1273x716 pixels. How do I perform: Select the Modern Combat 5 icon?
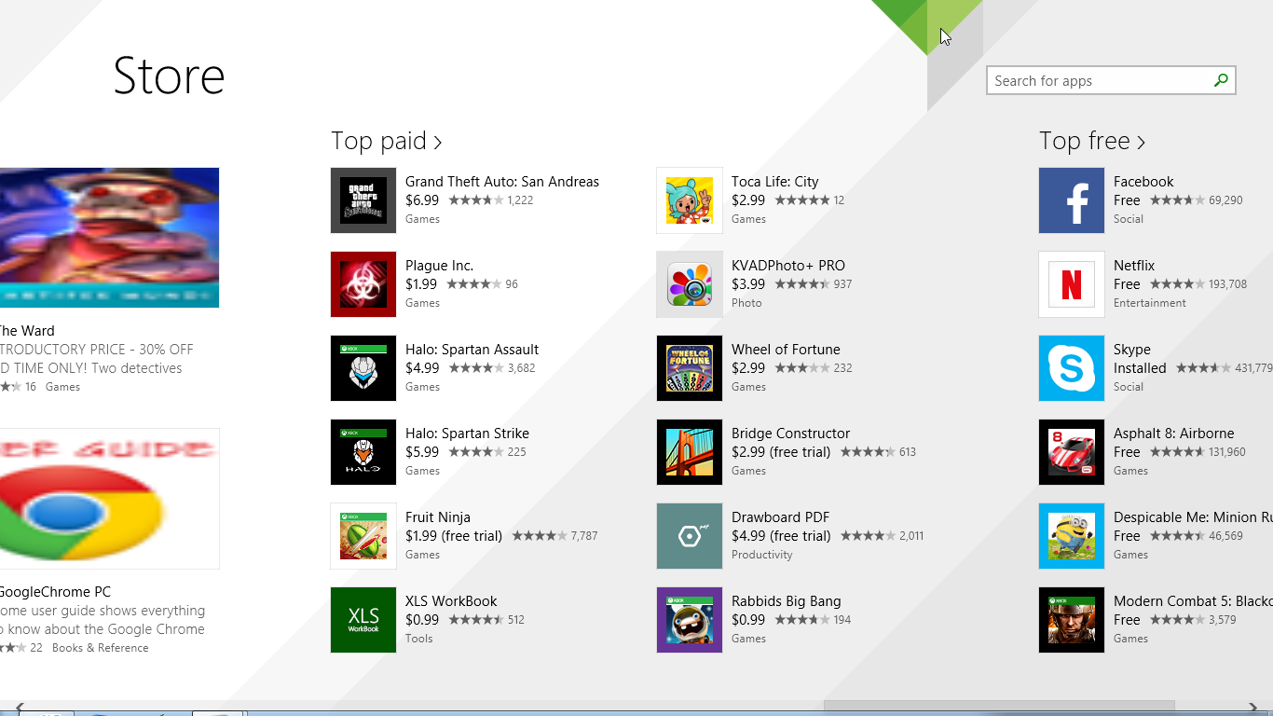click(1072, 620)
